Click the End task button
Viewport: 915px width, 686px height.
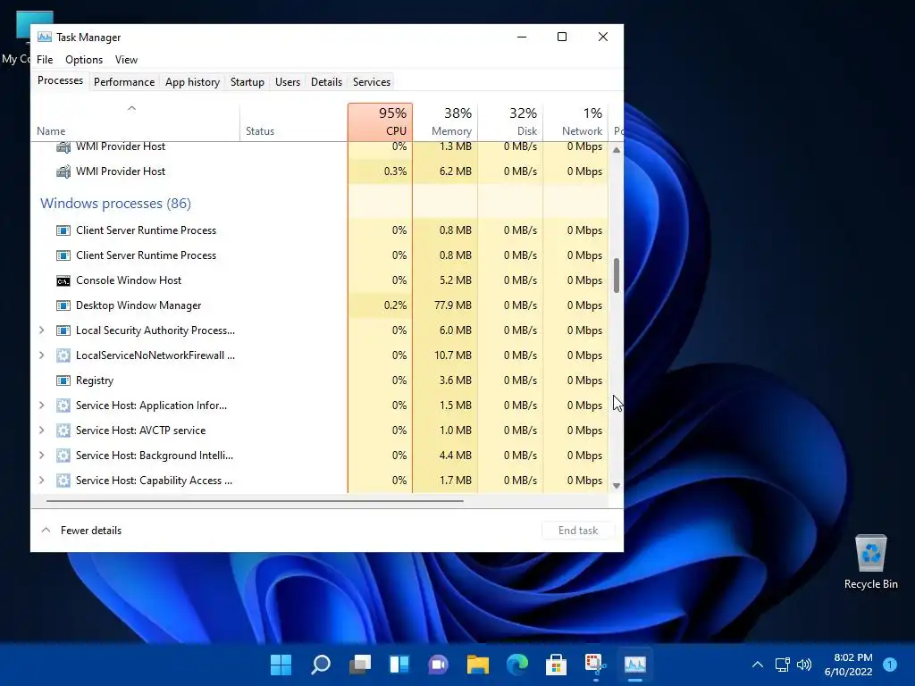(x=578, y=531)
